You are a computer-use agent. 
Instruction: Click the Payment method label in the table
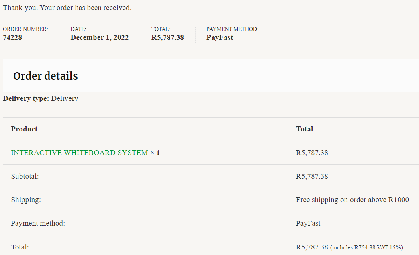click(x=38, y=223)
